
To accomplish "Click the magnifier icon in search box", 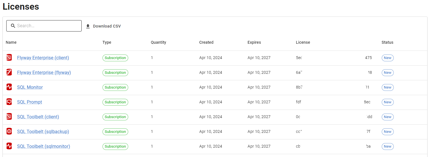I will coord(13,26).
